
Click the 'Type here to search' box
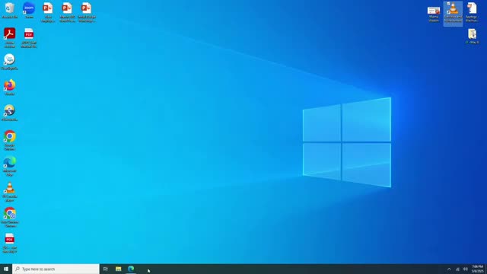(x=56, y=269)
